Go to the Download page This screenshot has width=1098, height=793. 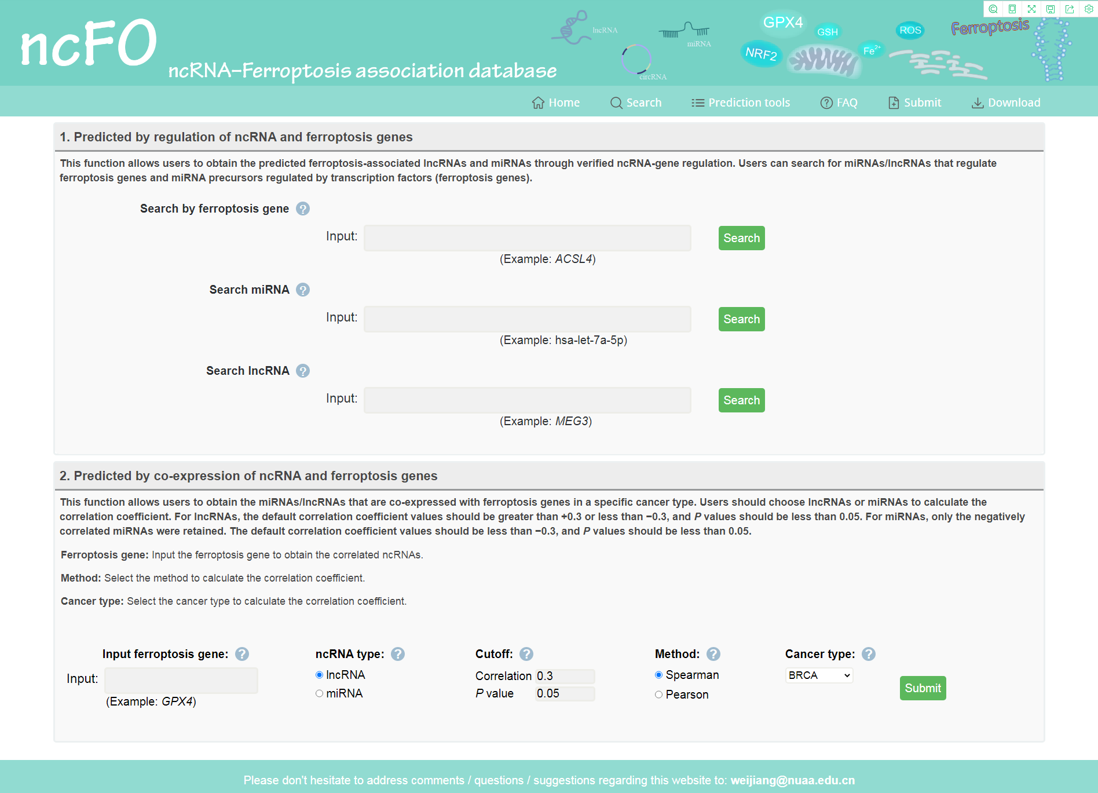tap(1006, 103)
